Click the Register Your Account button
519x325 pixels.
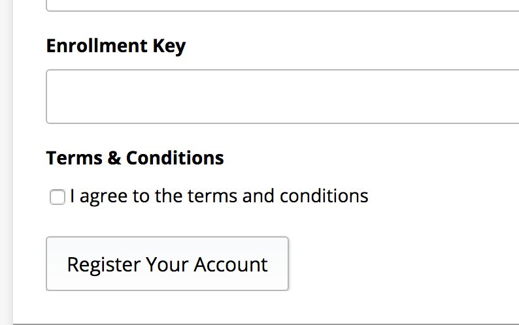[x=167, y=264]
